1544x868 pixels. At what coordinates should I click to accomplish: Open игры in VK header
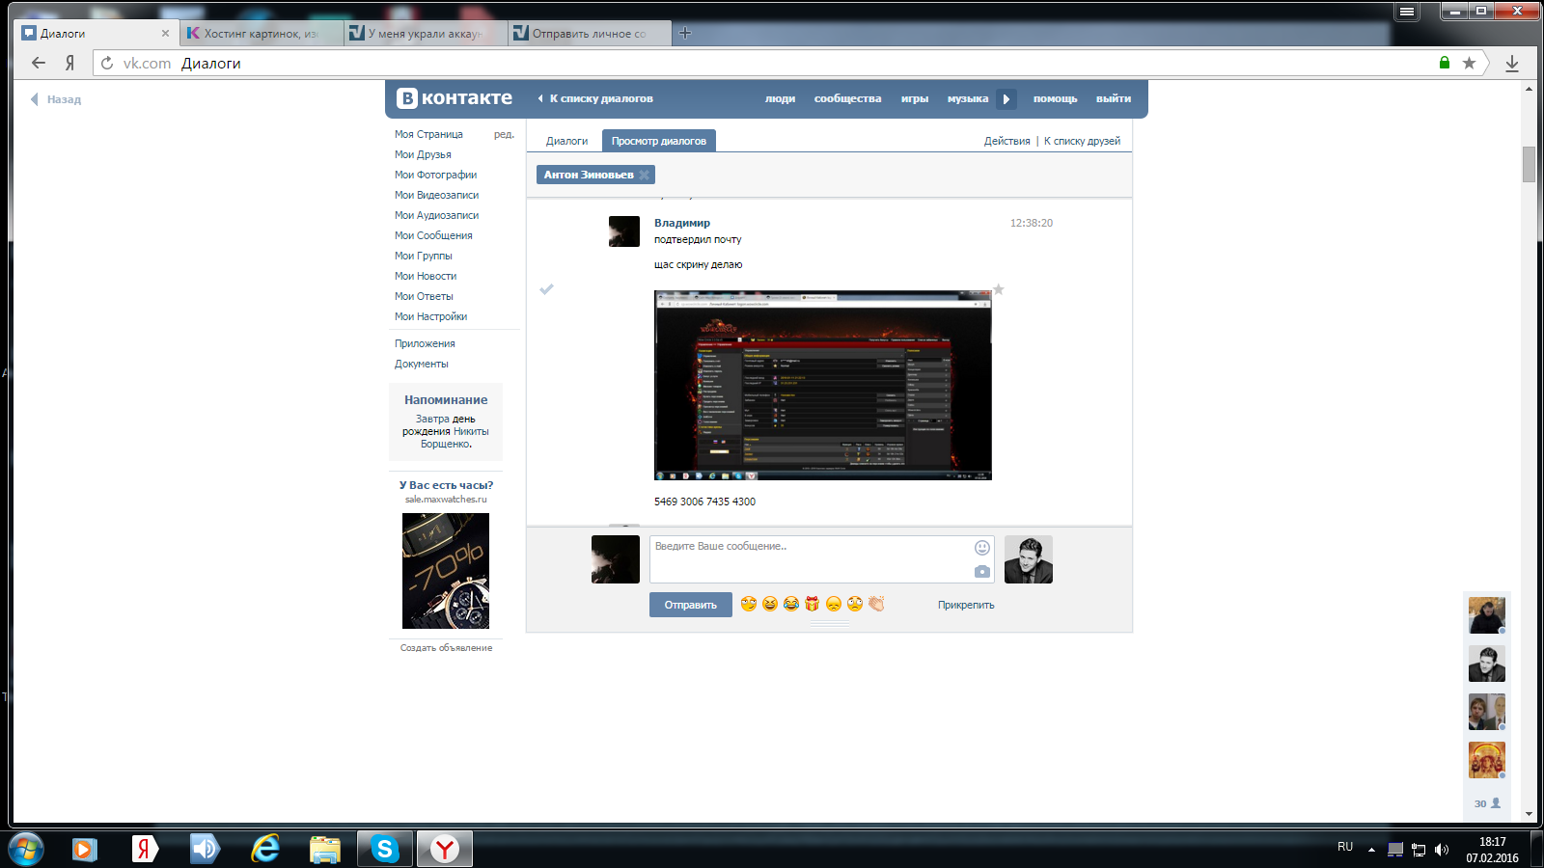click(x=915, y=98)
